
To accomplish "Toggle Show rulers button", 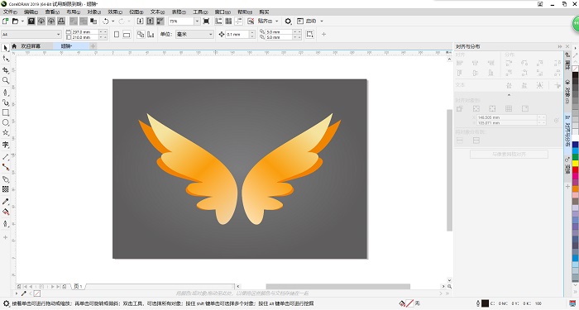I will [218, 21].
